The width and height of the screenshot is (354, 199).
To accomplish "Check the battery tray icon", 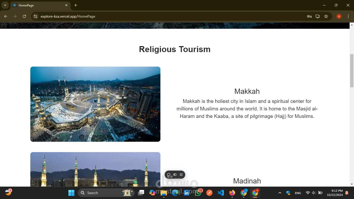I will pos(320,193).
